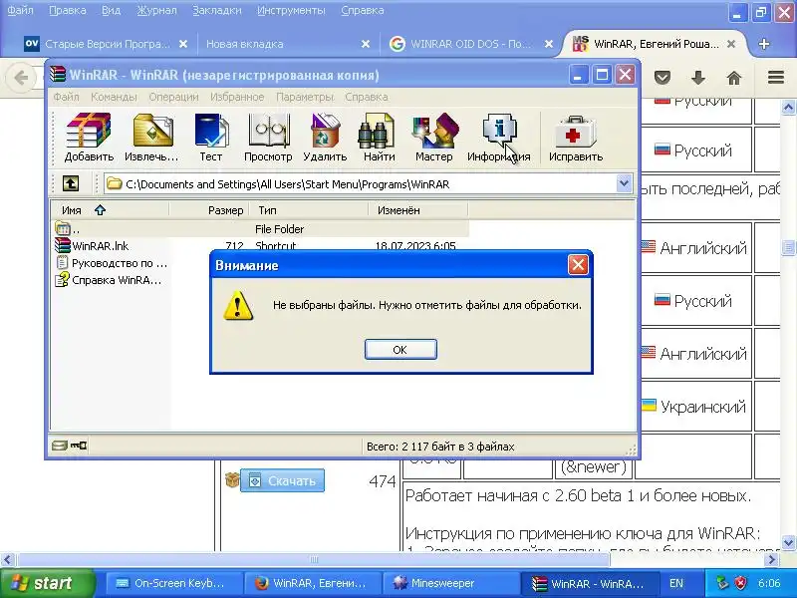Select the Справка WinRA... help file icon
Viewport: 797px width, 598px height.
[62, 280]
